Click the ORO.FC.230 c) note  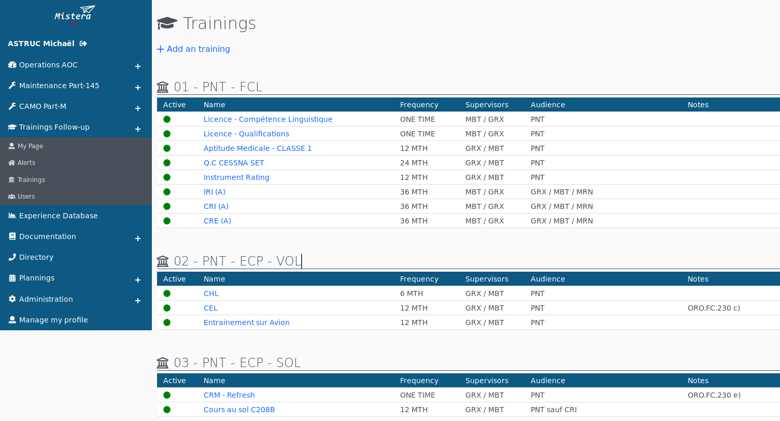(x=714, y=308)
